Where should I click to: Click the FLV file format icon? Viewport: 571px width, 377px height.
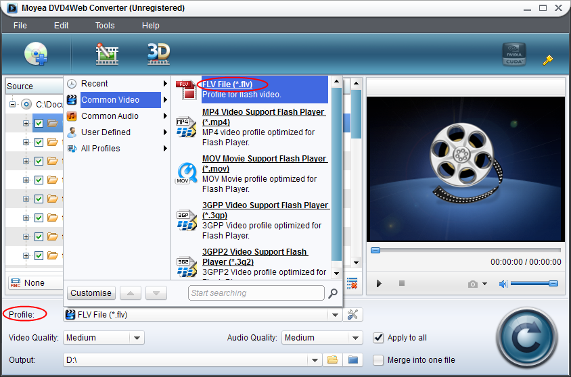coord(186,89)
